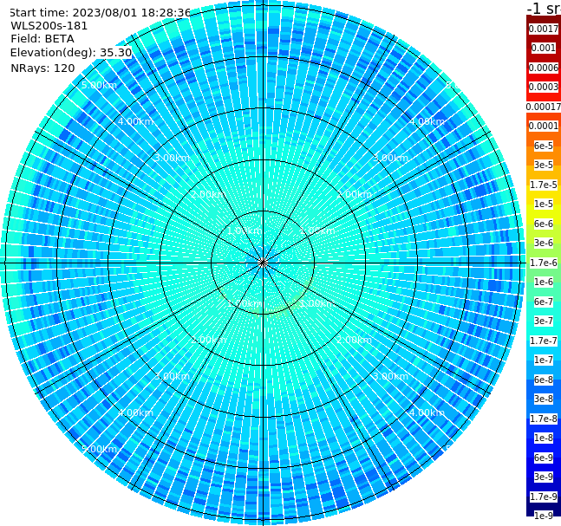
Task: Click the upper-left 3.00km range label
Action: (172, 158)
